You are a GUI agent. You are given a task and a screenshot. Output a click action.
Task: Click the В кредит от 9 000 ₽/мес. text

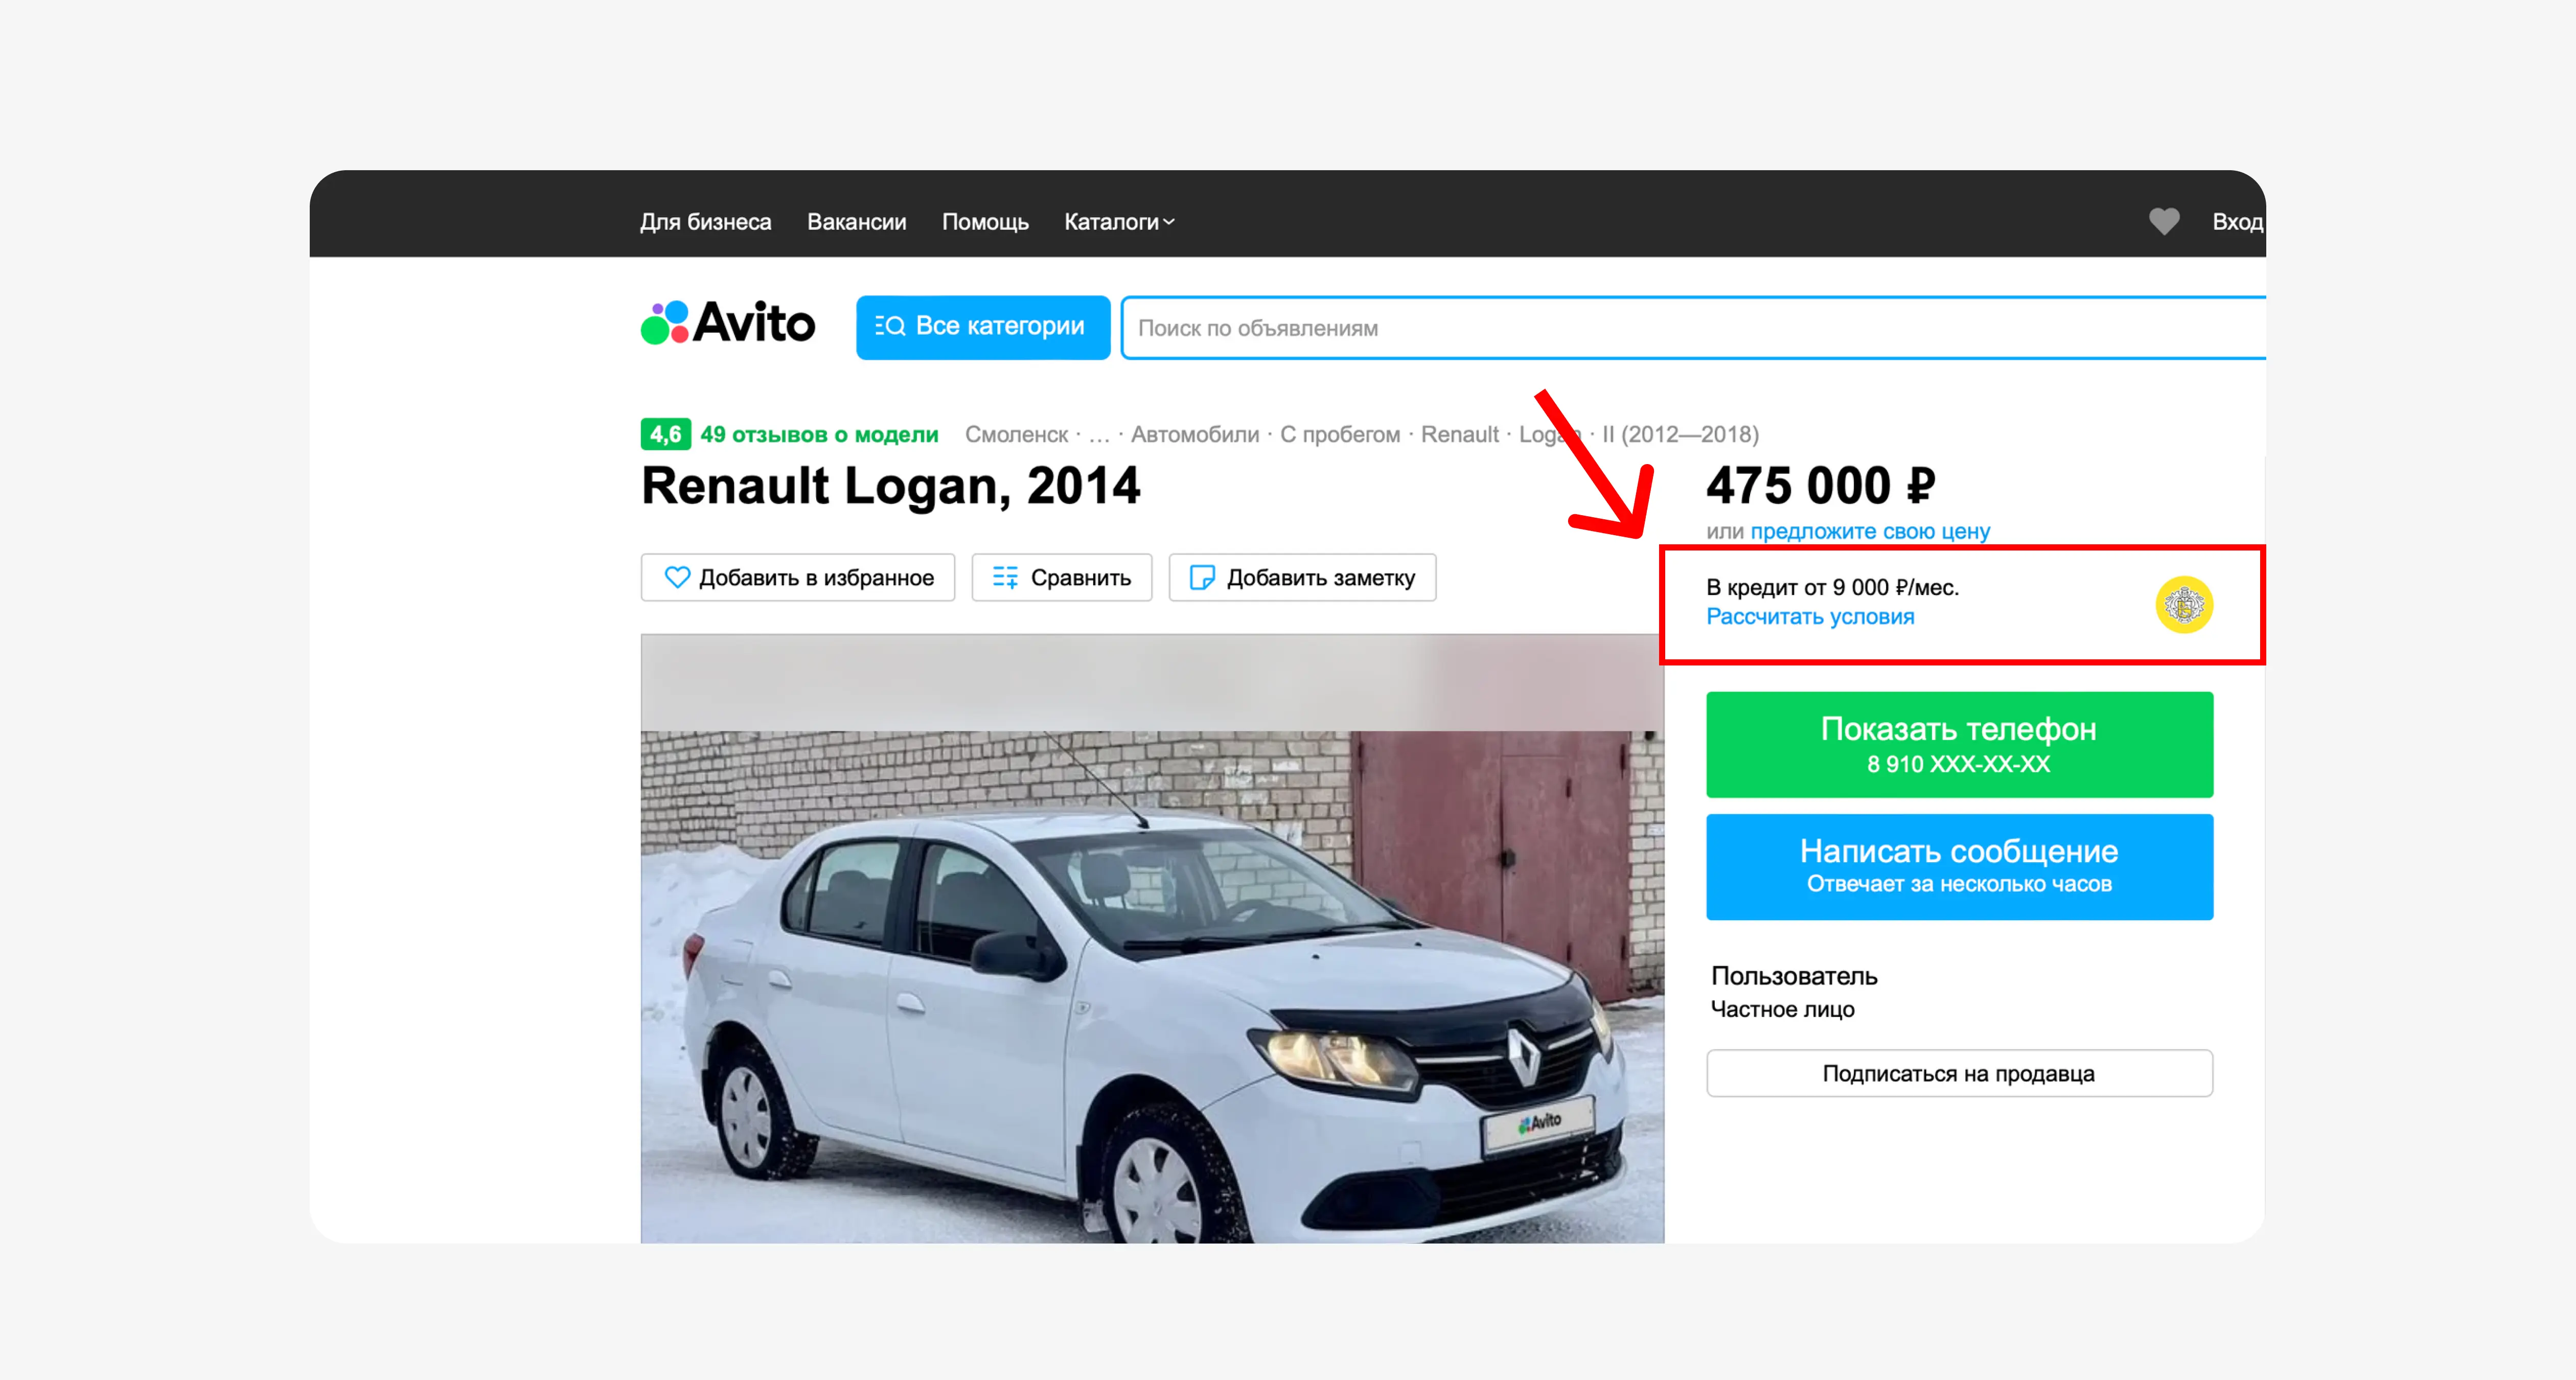point(1832,587)
